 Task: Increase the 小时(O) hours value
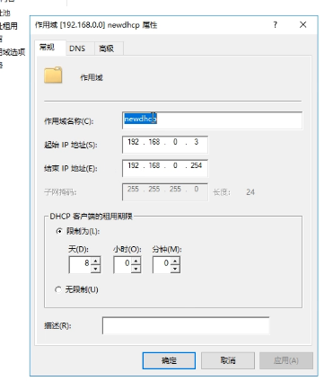[136, 261]
